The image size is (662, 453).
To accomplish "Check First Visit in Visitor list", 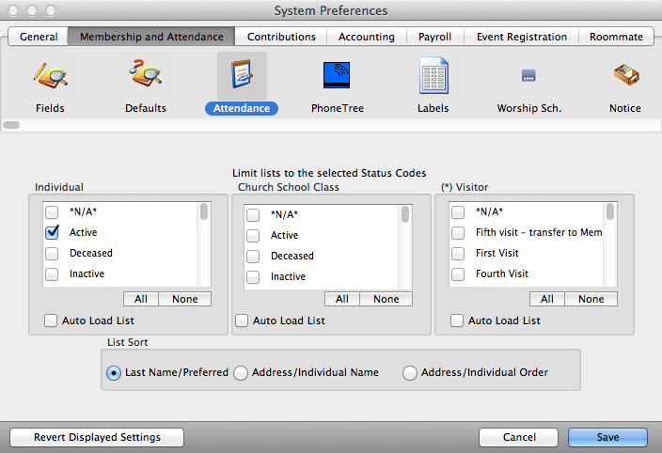I will (x=458, y=253).
